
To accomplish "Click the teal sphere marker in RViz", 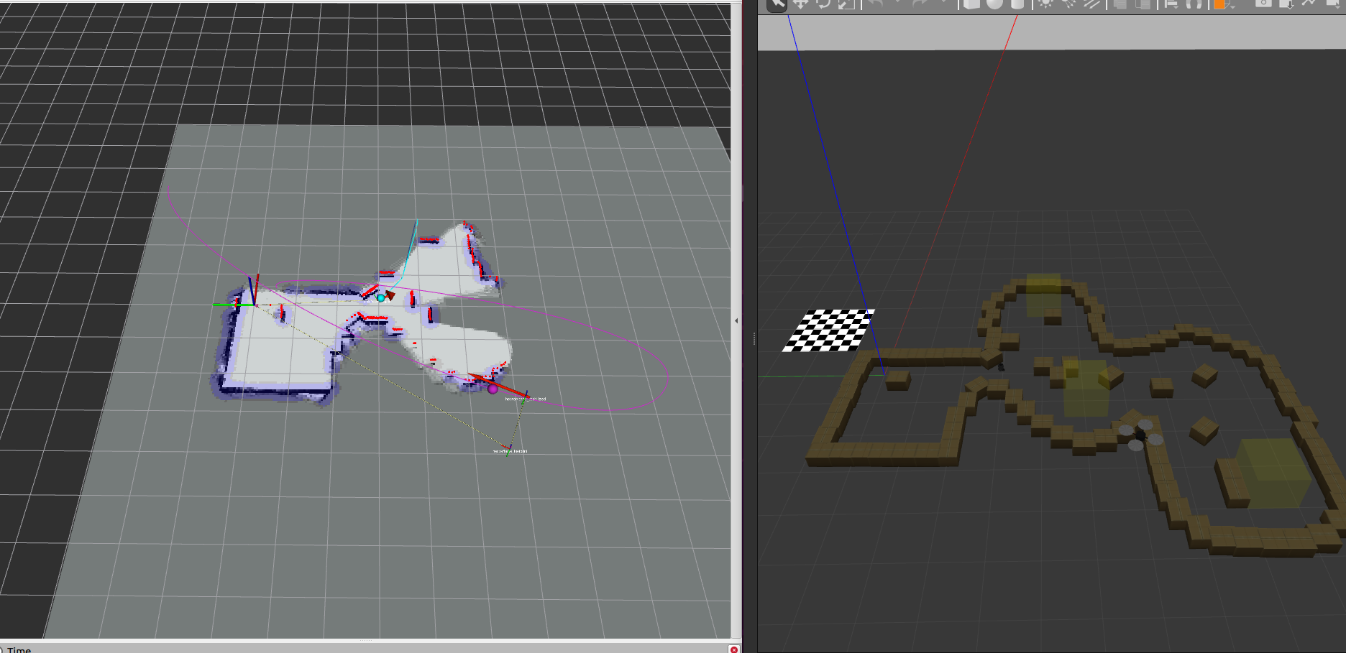I will (381, 297).
